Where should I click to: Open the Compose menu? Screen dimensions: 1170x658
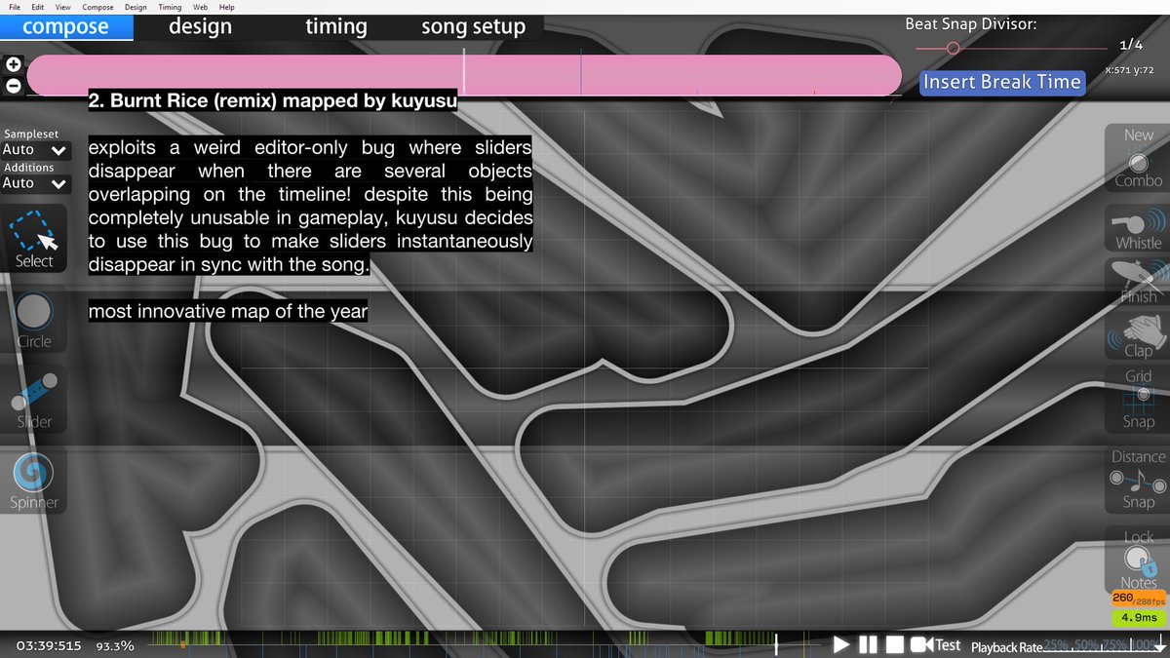pyautogui.click(x=98, y=7)
